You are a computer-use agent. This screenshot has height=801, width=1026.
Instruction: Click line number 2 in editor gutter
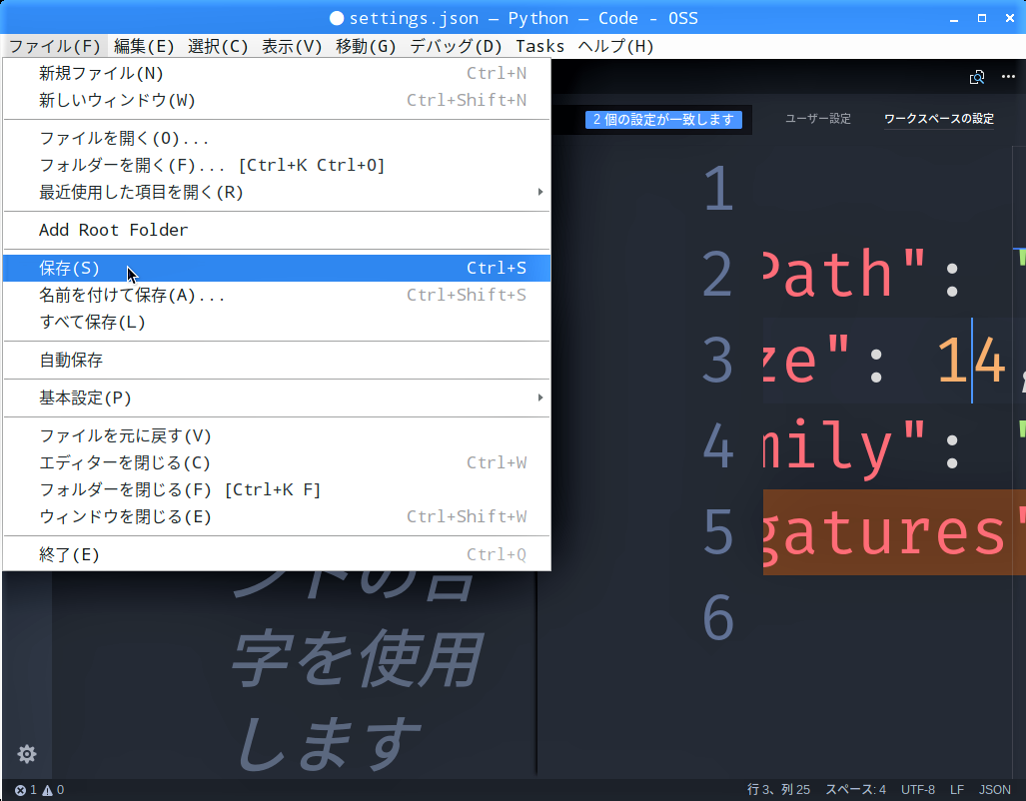(718, 275)
